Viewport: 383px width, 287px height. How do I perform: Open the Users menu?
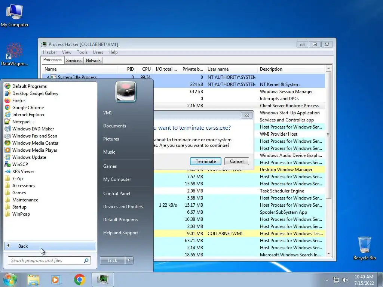98,52
